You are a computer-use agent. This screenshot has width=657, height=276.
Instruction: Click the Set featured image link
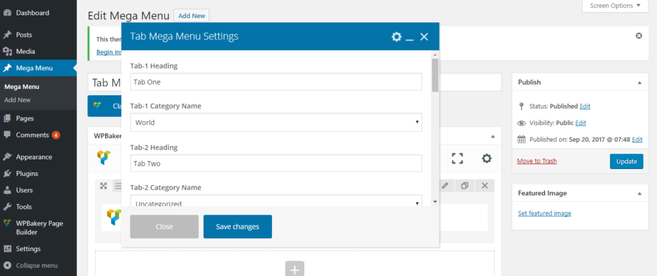point(544,213)
